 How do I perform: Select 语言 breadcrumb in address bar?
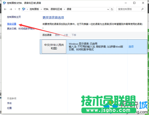click(x=69, y=9)
